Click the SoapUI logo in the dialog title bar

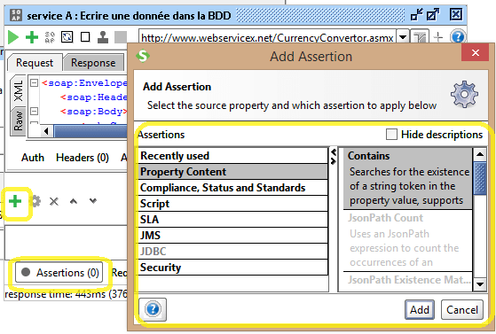tap(143, 56)
